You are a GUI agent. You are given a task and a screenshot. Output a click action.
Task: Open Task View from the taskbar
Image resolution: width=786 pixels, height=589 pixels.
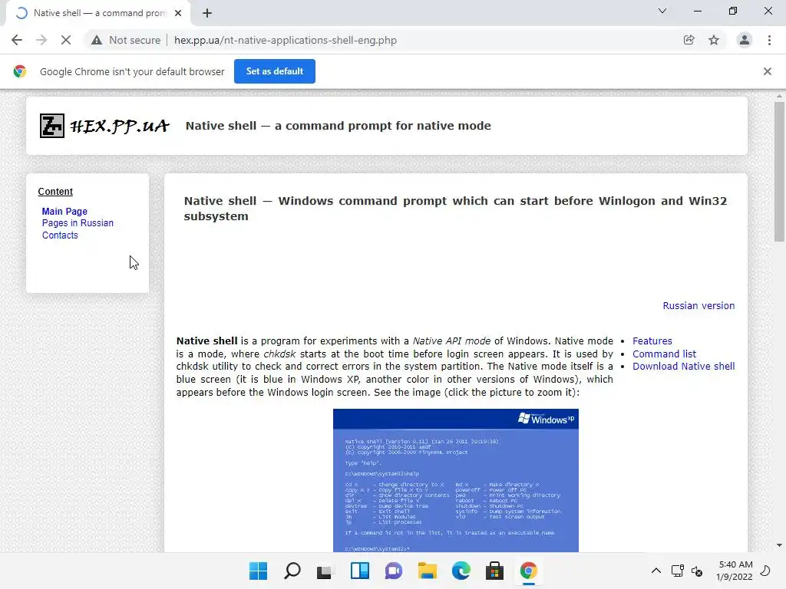pyautogui.click(x=325, y=571)
